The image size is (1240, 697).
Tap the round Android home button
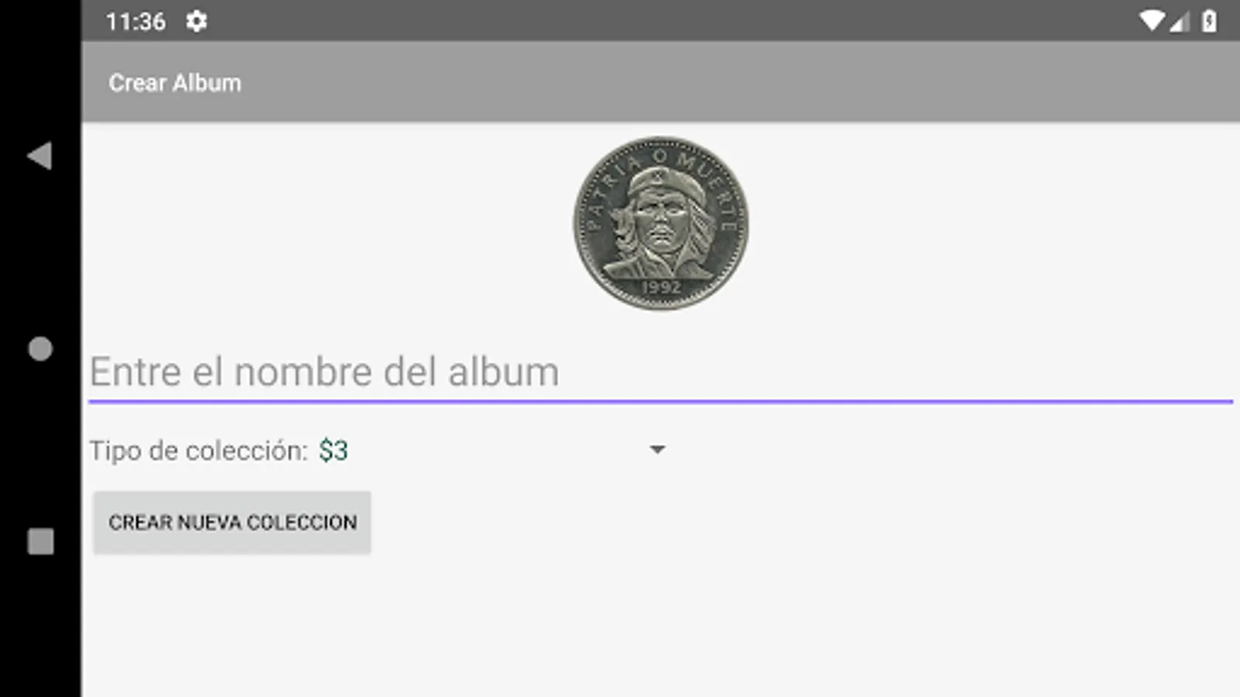coord(40,348)
